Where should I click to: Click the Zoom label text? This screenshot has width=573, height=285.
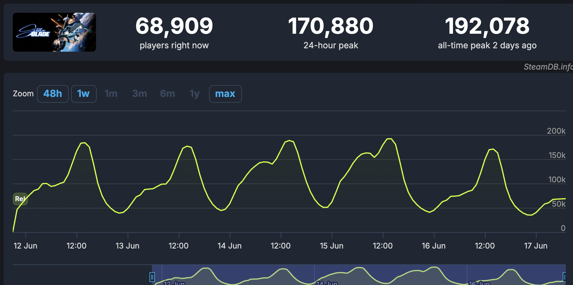point(23,94)
